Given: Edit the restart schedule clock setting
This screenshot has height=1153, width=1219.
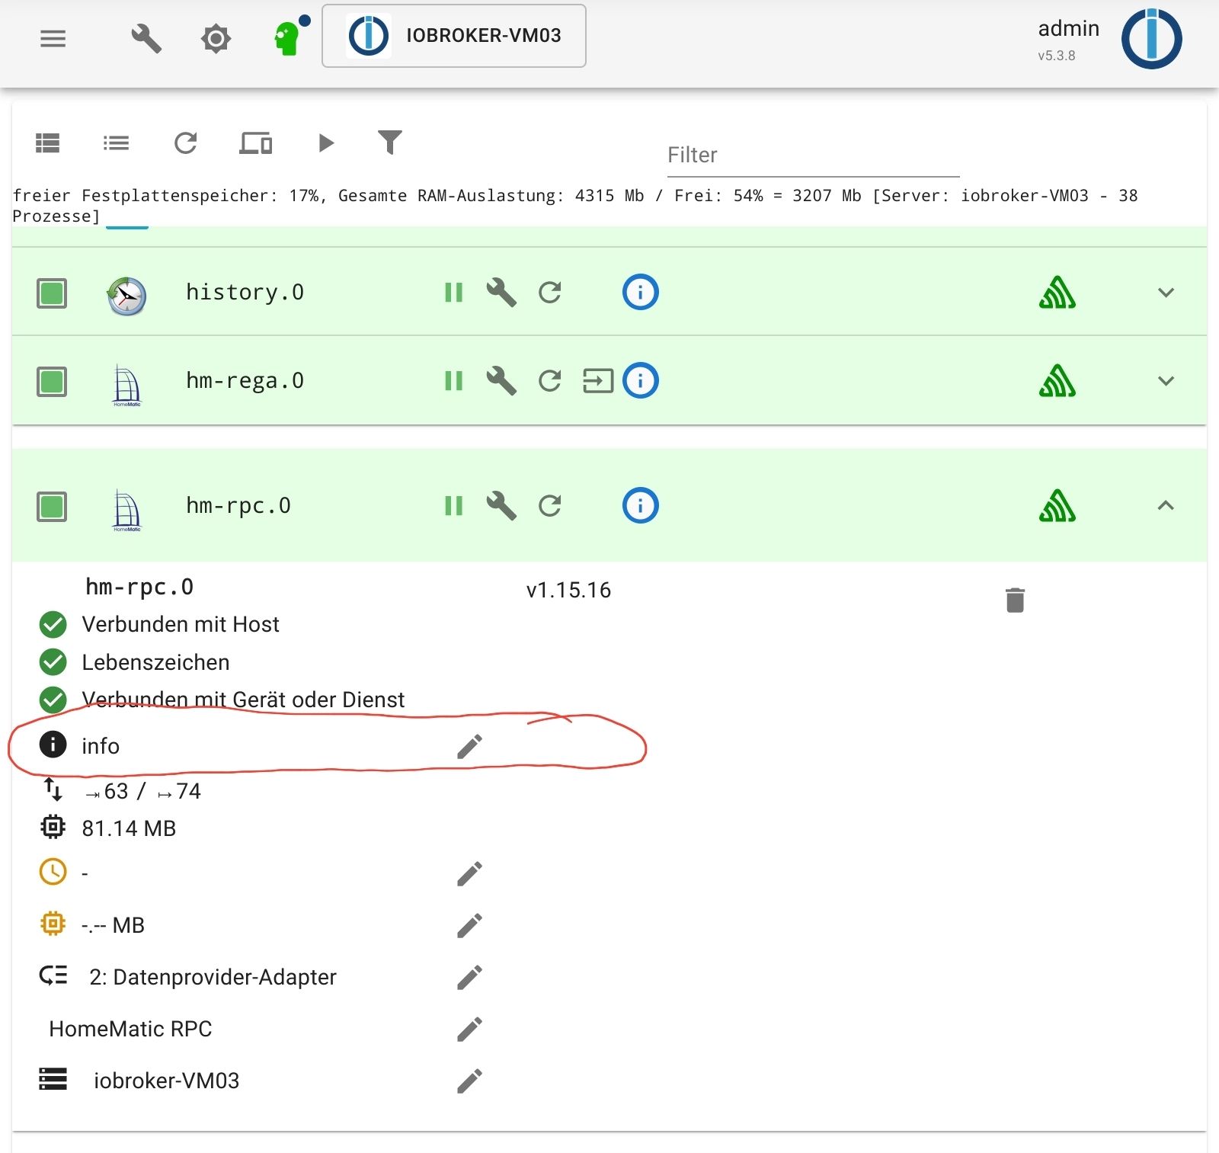Looking at the screenshot, I should pyautogui.click(x=469, y=874).
